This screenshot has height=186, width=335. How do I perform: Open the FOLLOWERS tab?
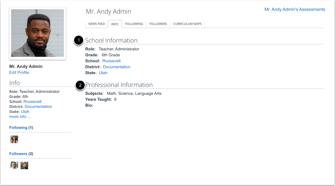point(158,24)
